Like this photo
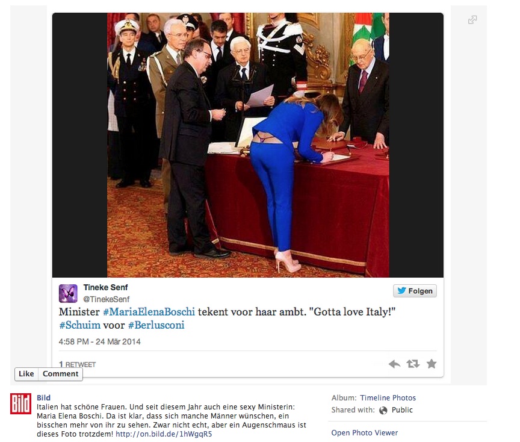This screenshot has height=442, width=520. [26, 374]
